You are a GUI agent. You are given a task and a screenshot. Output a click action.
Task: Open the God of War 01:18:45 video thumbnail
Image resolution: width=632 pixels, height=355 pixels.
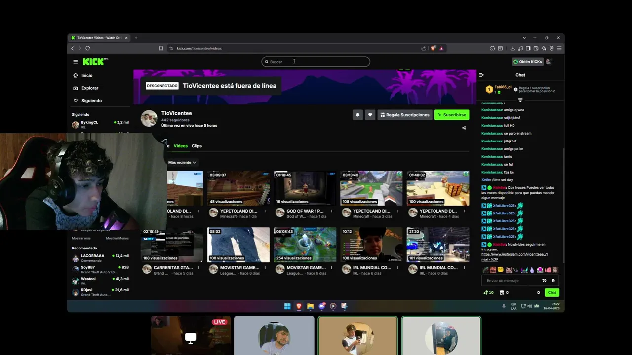tap(305, 188)
